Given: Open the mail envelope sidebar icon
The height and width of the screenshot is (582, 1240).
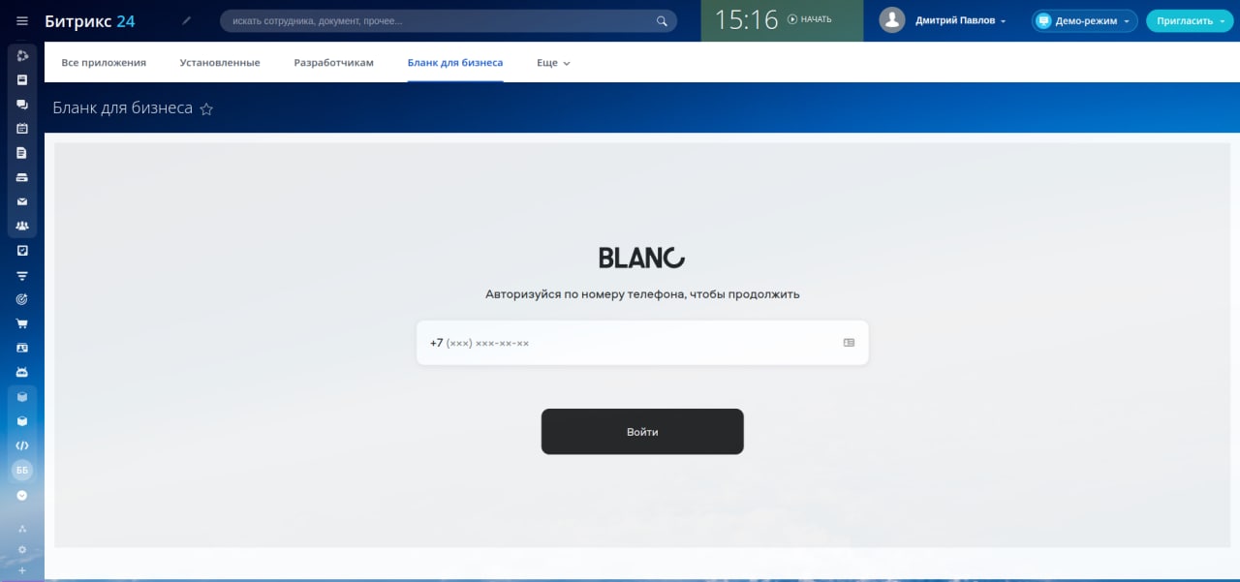Looking at the screenshot, I should (22, 201).
